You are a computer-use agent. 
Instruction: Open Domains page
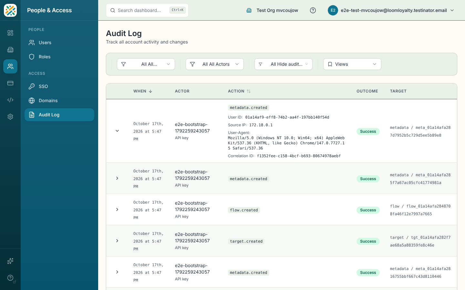pos(59,101)
